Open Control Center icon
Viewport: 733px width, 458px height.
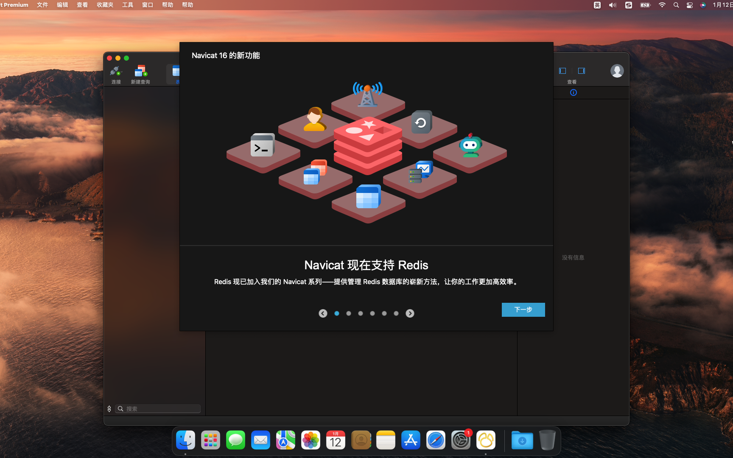(x=690, y=5)
